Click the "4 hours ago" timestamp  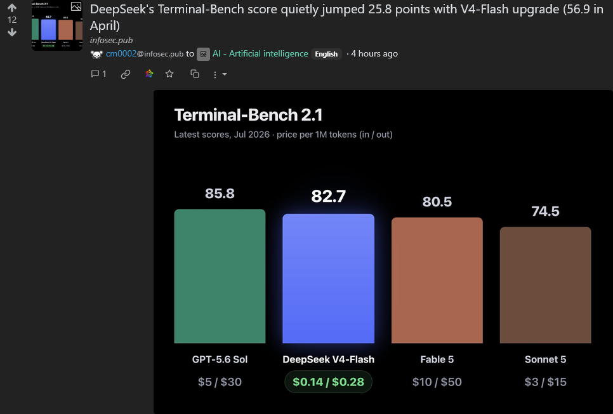pos(374,53)
